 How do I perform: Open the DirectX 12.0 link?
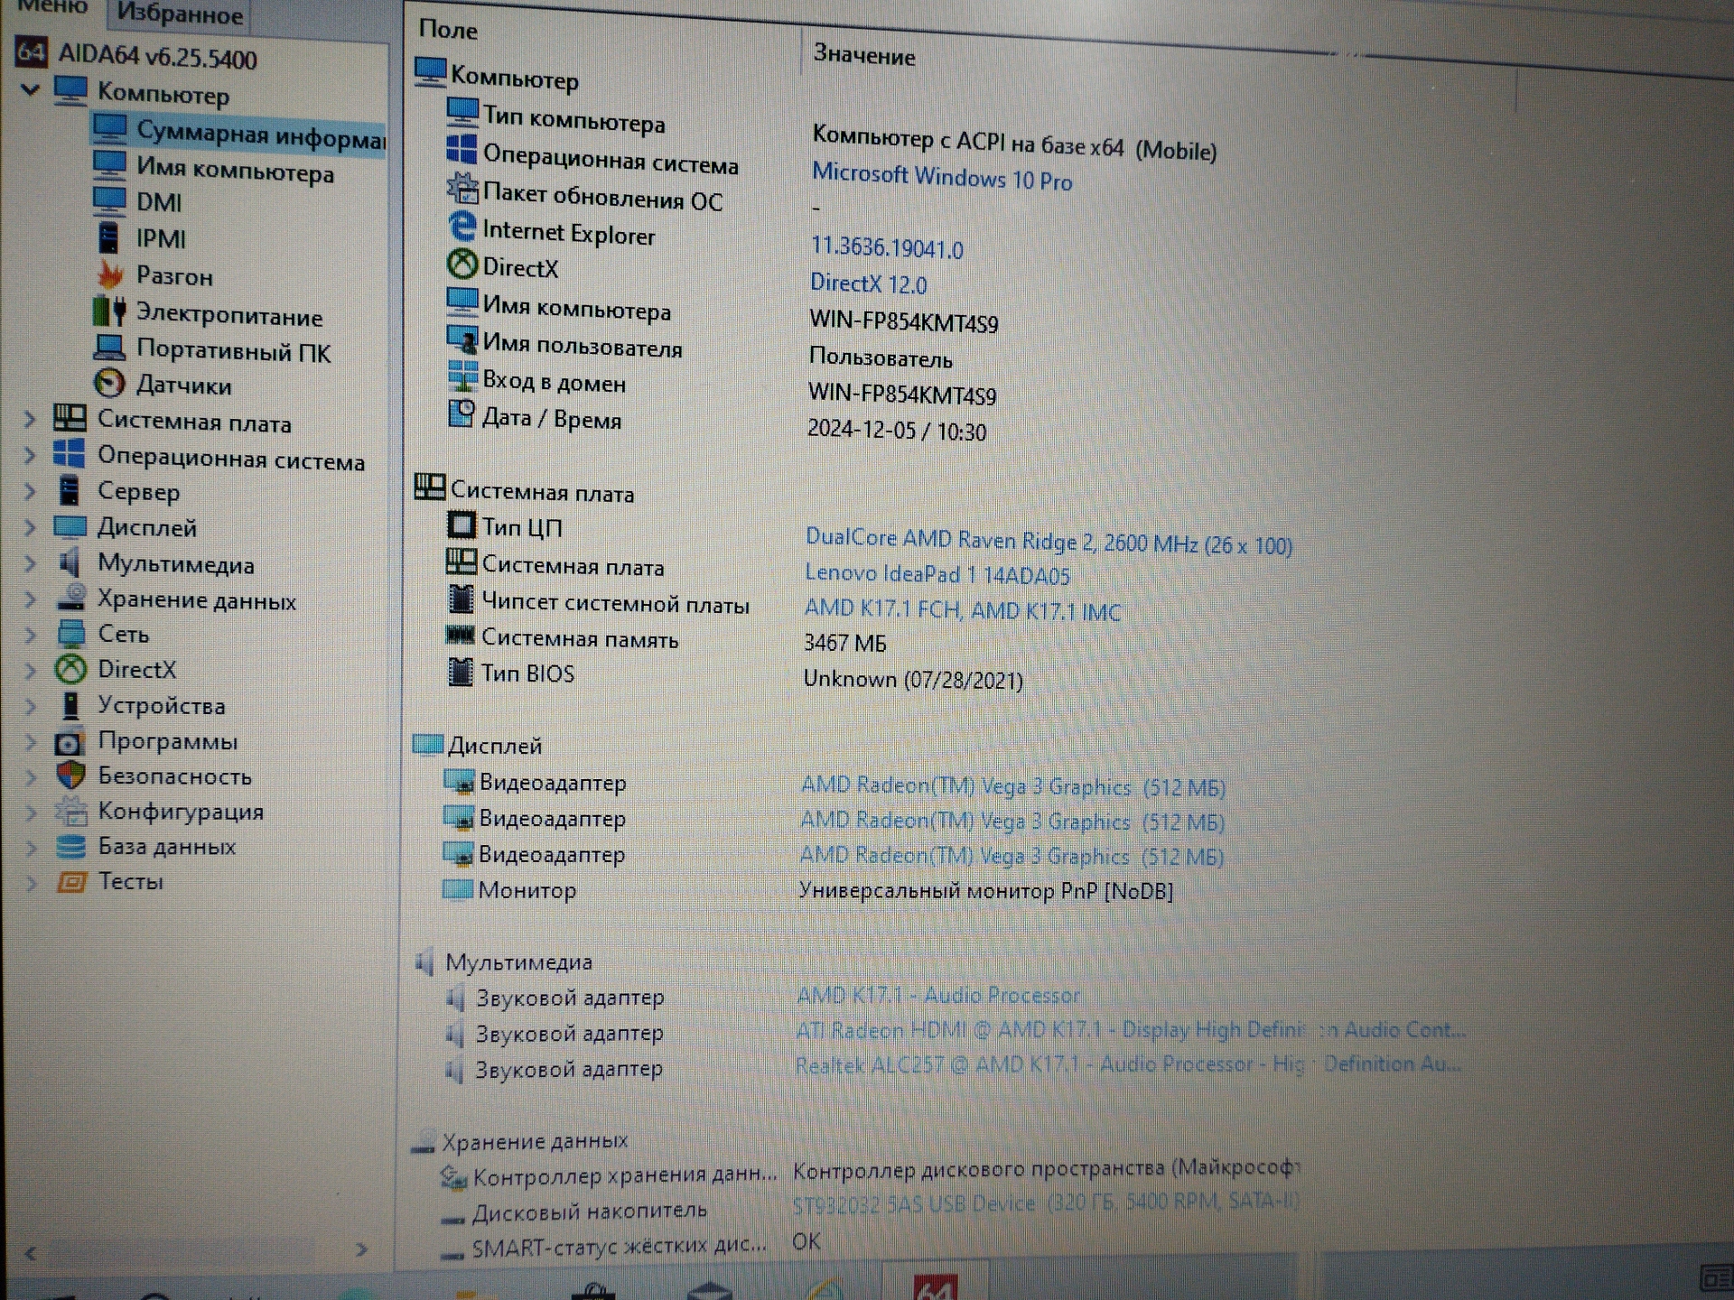tap(868, 283)
